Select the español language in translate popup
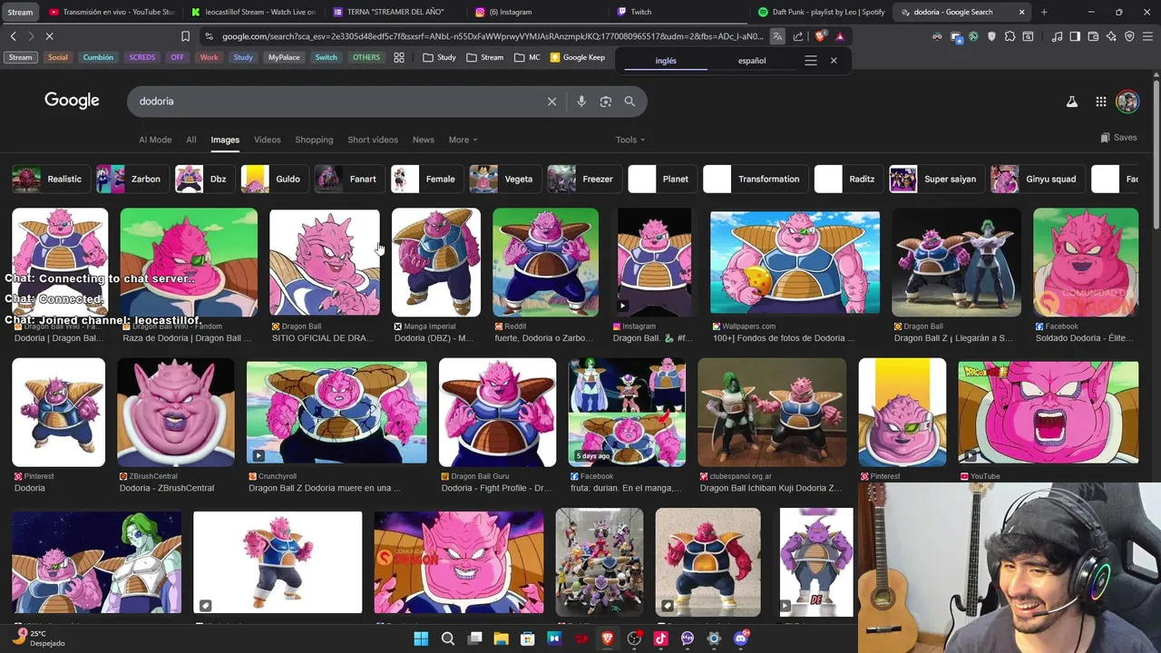The image size is (1161, 653). coord(752,61)
